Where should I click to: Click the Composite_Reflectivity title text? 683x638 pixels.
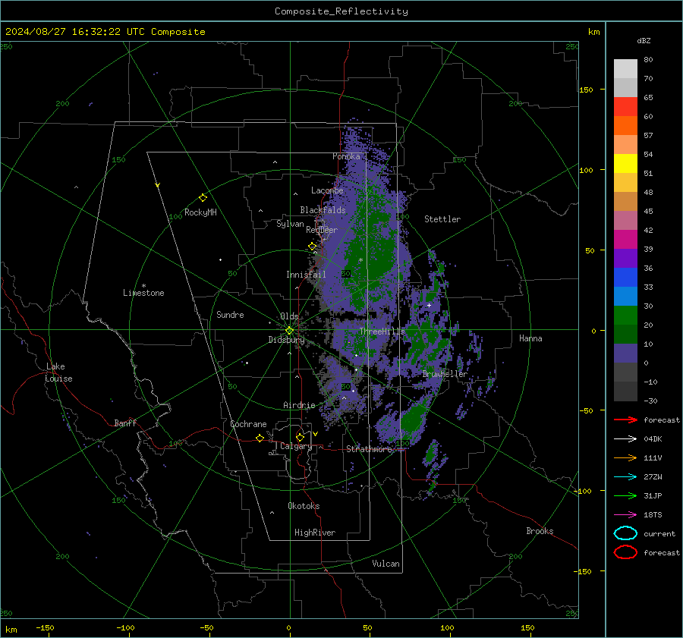(341, 11)
